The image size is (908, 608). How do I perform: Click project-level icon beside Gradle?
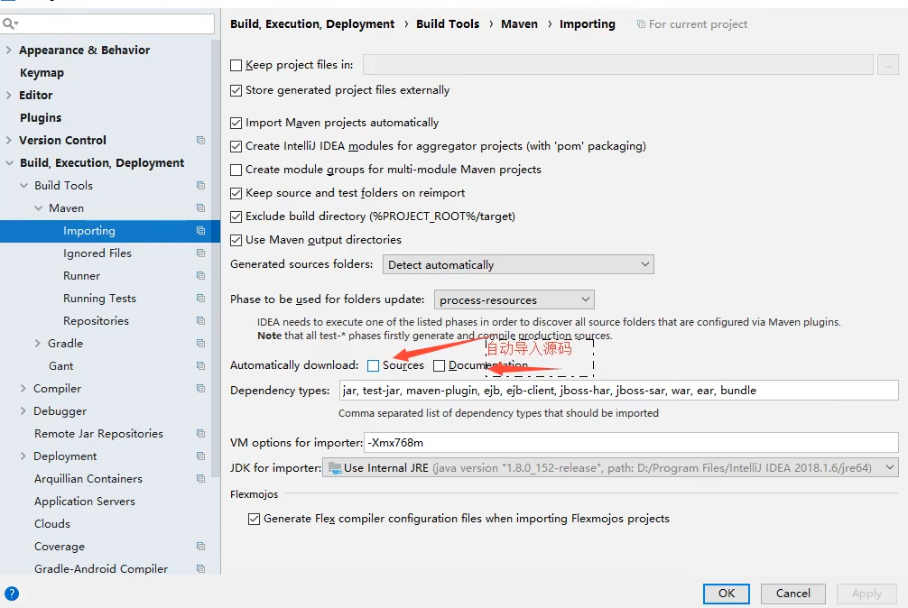201,343
